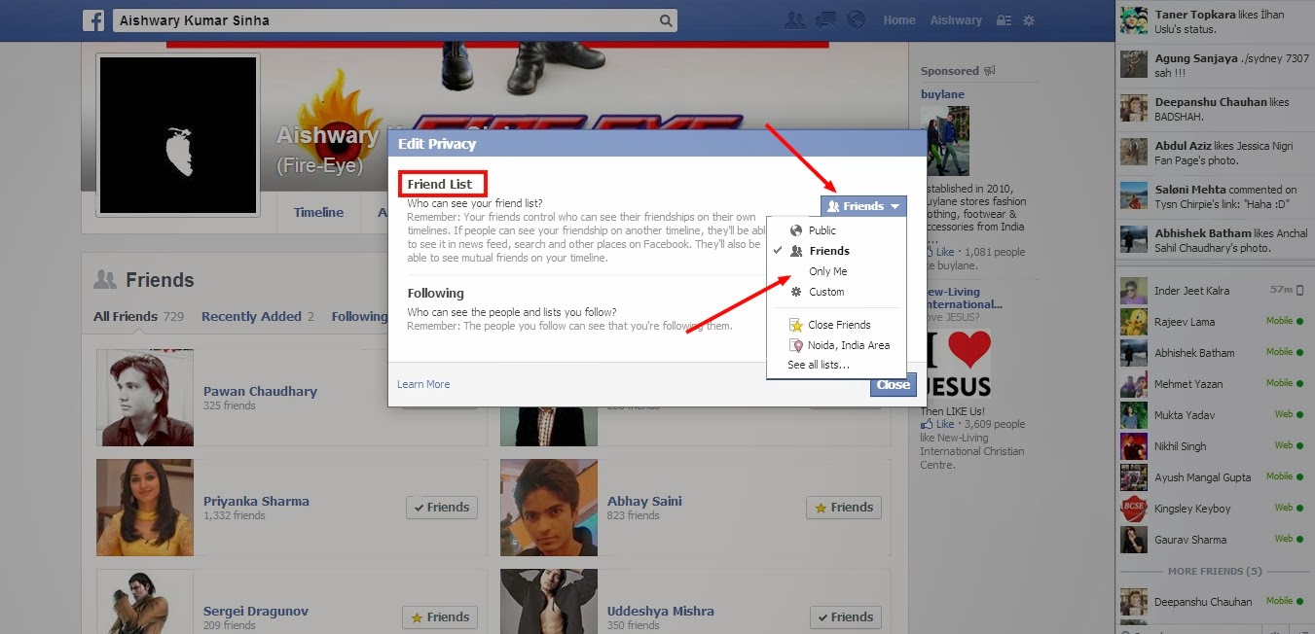1315x634 pixels.
Task: Select Close Friends list option
Action: (837, 325)
